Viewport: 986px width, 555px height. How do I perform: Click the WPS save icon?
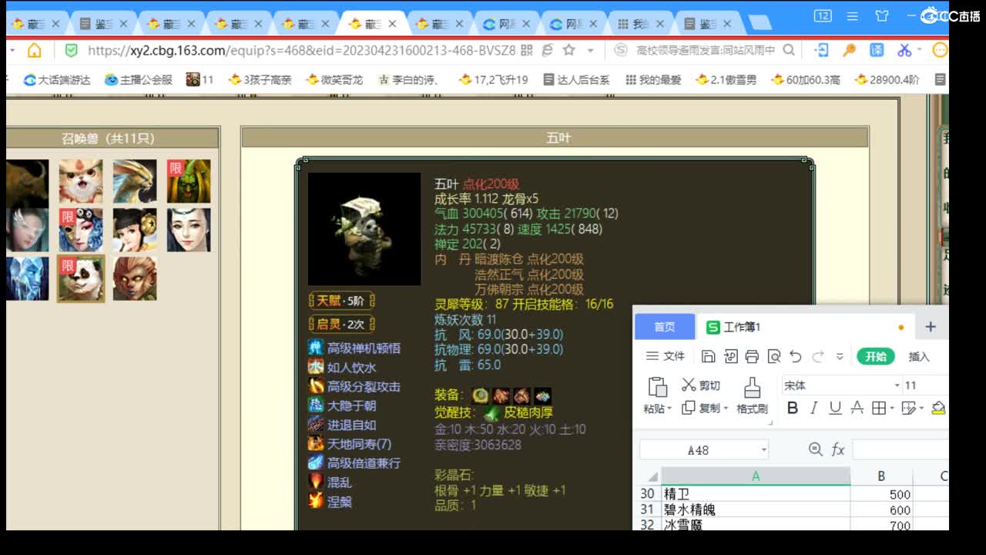tap(709, 356)
